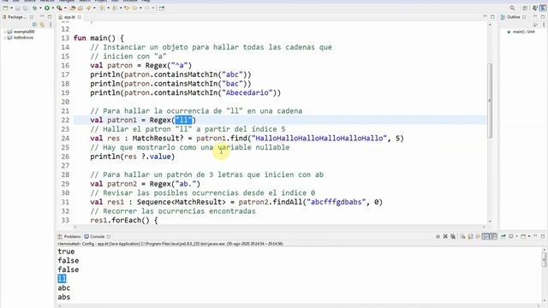548x308 pixels.
Task: Collapse All in Package Explorer
Action: click(34, 25)
